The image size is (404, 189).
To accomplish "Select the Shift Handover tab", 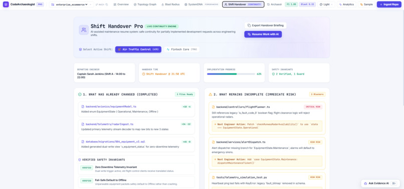I will coord(243,4).
